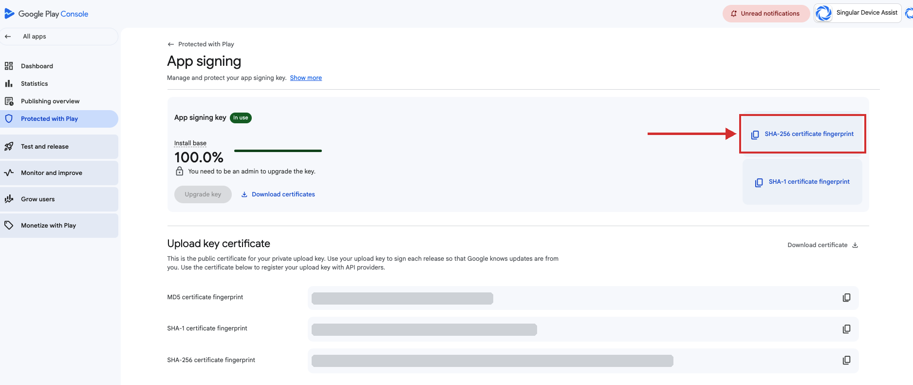This screenshot has height=385, width=913.
Task: Copy upload key SHA-1 fingerprint value
Action: (847, 329)
